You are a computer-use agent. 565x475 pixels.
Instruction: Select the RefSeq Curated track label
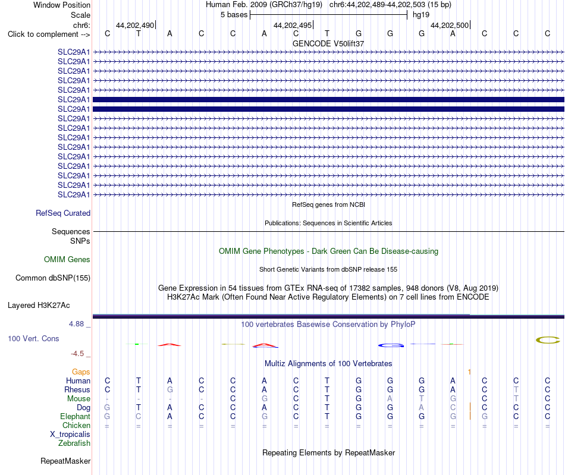coord(63,213)
